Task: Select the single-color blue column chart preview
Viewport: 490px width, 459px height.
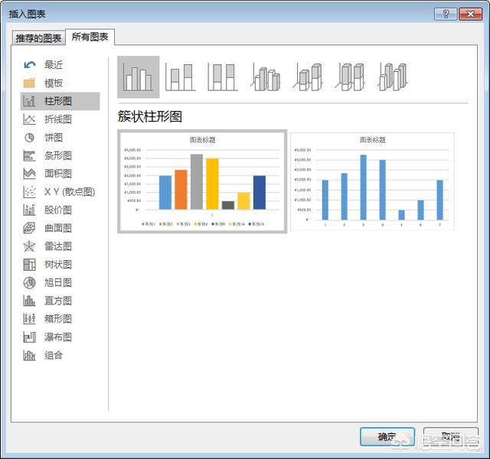Action: 372,182
